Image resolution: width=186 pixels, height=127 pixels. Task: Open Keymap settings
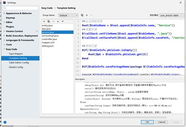(x=10, y=18)
